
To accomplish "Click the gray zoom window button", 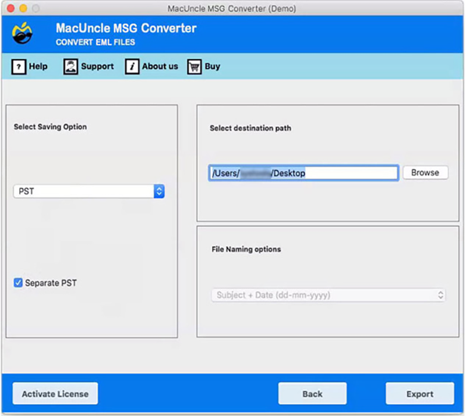I will click(x=36, y=9).
